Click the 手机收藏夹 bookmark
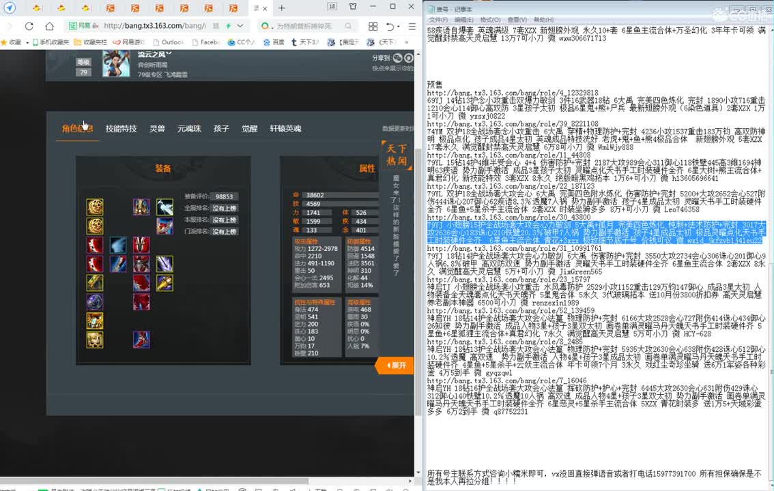774x491 pixels. [x=52, y=42]
